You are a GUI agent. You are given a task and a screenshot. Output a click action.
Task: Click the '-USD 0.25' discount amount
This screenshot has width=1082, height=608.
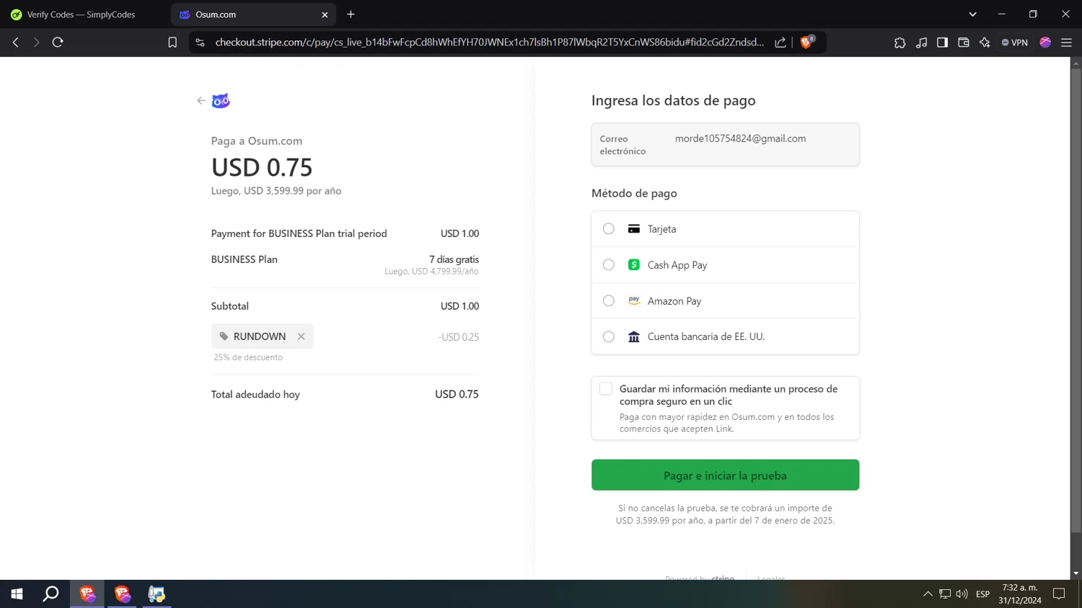pos(459,337)
